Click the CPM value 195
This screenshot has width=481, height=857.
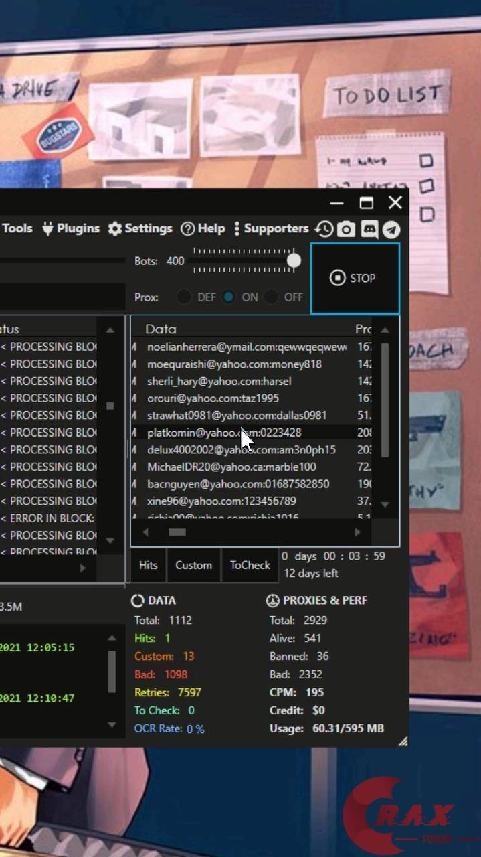(314, 692)
